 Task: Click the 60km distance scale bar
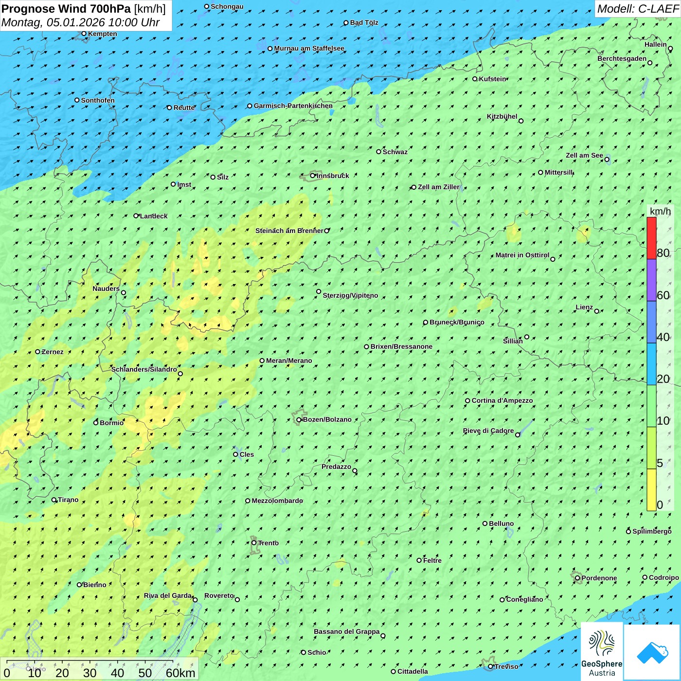(x=90, y=662)
